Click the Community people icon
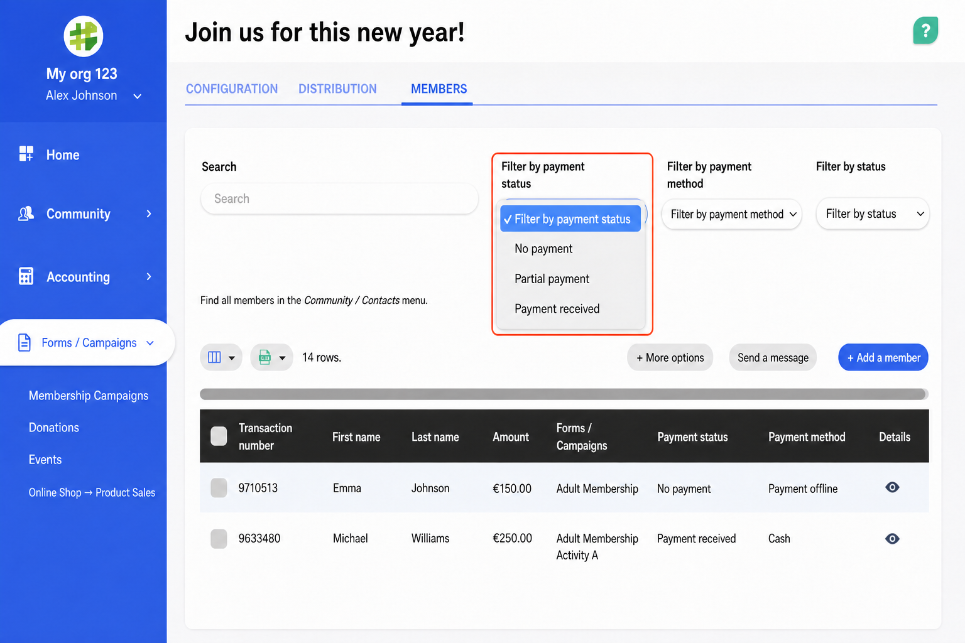This screenshot has height=643, width=965. coord(26,214)
